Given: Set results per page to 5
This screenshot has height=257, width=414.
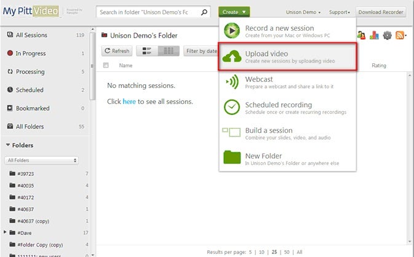Looking at the screenshot, I should pos(250,252).
